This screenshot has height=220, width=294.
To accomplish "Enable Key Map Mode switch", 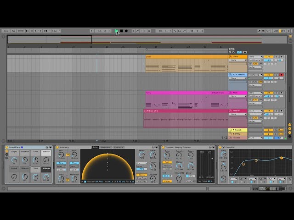I will pos(268,31).
